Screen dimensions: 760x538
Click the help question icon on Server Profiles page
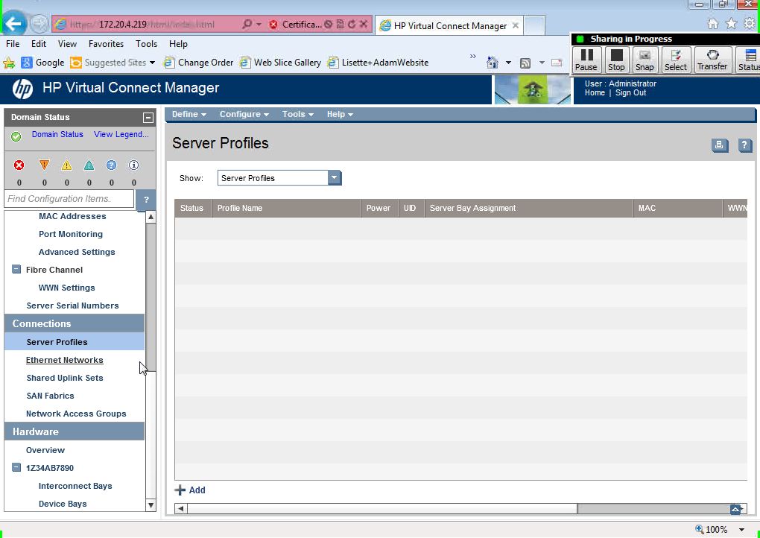(745, 145)
